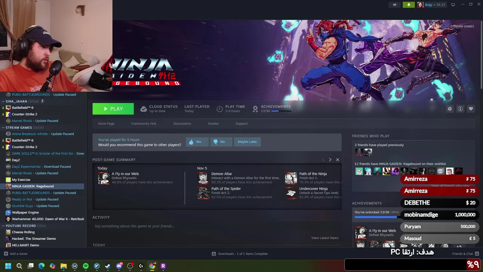Click the ACHIEVEMENTS heading in the right panel

(x=367, y=203)
